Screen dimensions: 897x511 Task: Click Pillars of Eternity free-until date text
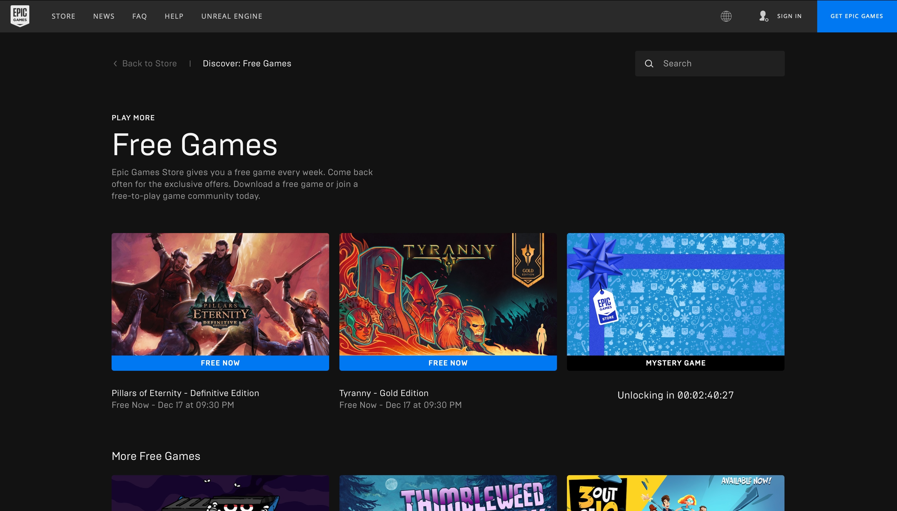(x=173, y=405)
